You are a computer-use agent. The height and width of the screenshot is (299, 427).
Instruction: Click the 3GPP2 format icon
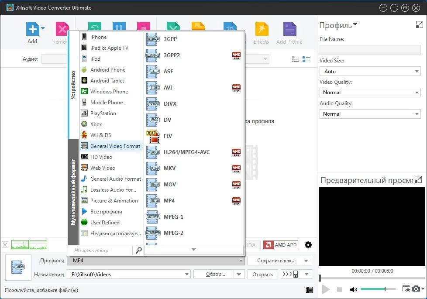[153, 55]
